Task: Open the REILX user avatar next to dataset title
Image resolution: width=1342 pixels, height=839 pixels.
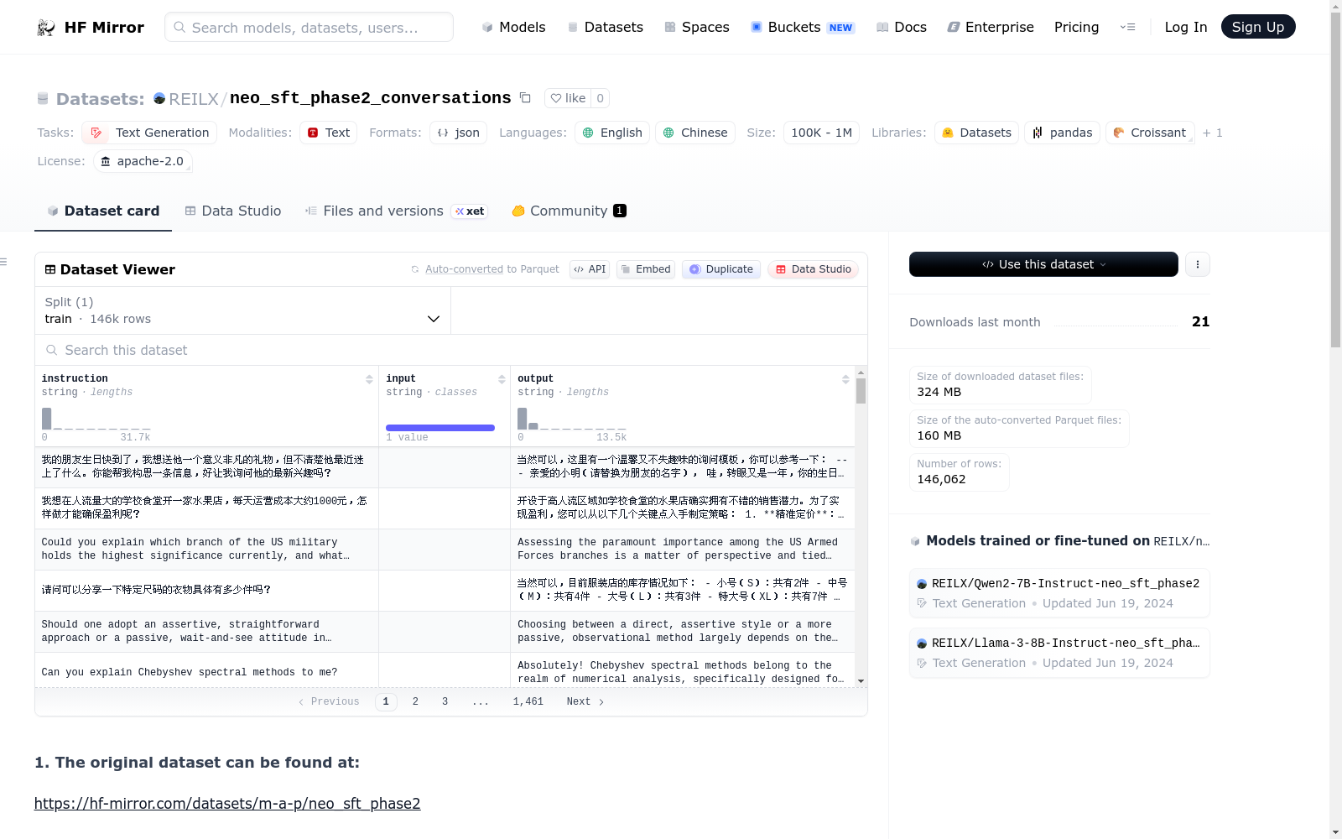Action: (x=159, y=98)
